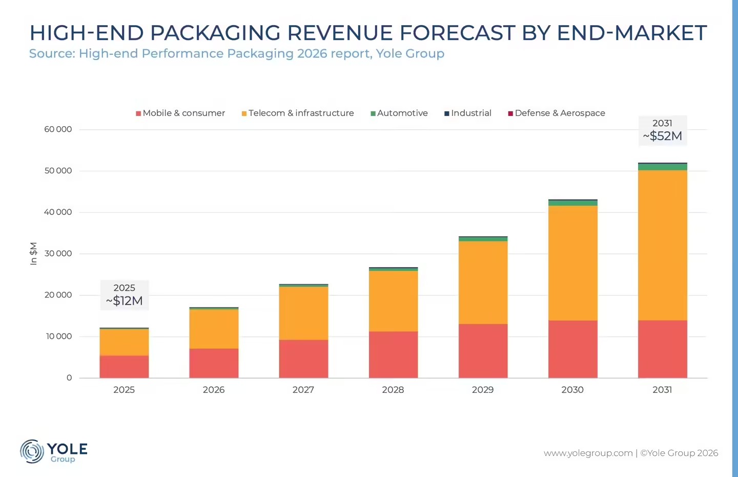Click the Automotive green legend swatch

pos(373,113)
